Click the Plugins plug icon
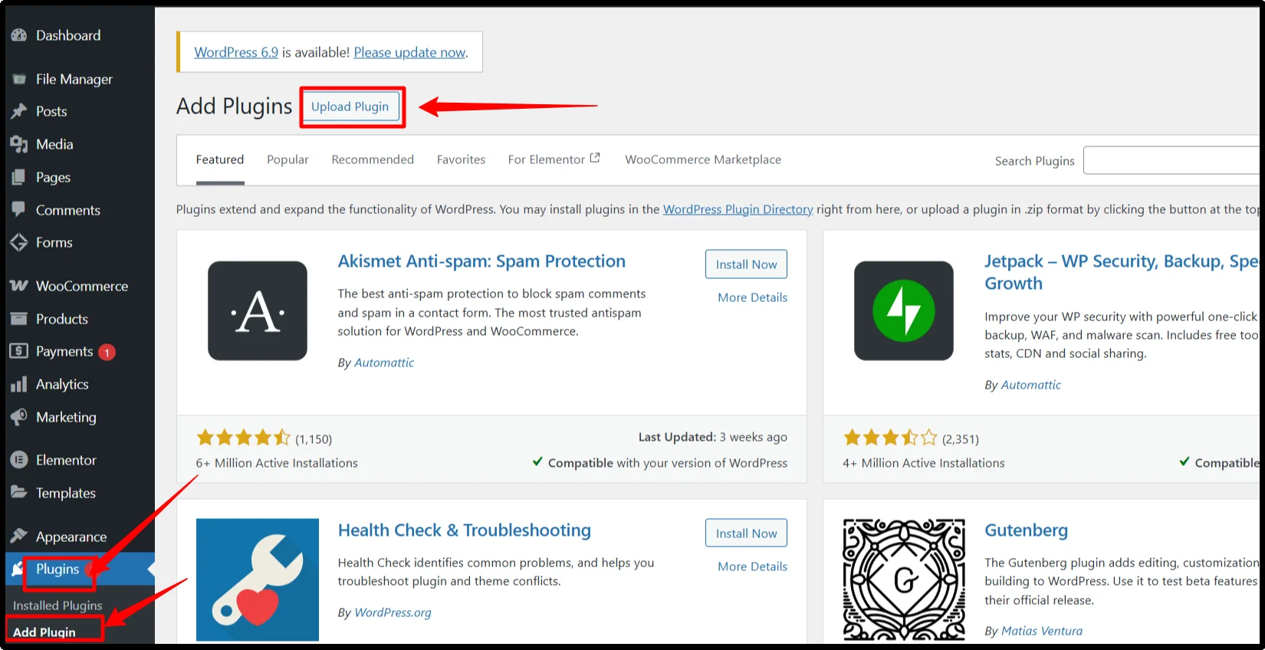The width and height of the screenshot is (1265, 650). [x=16, y=570]
